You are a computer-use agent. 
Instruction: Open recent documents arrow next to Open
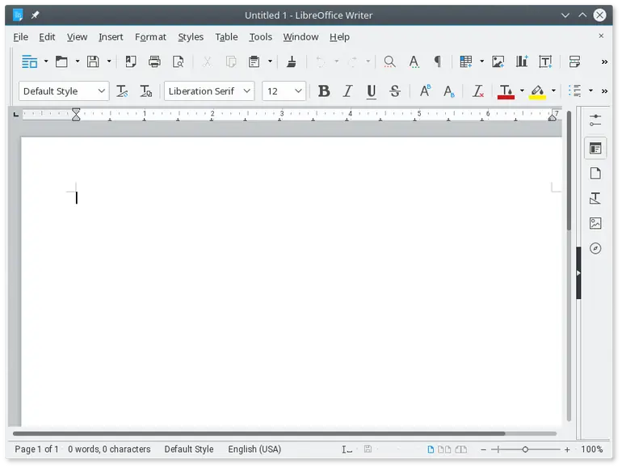(x=78, y=61)
